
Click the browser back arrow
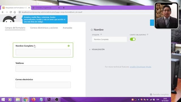pos(3,12)
